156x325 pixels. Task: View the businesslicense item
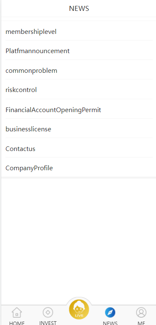pos(79,129)
